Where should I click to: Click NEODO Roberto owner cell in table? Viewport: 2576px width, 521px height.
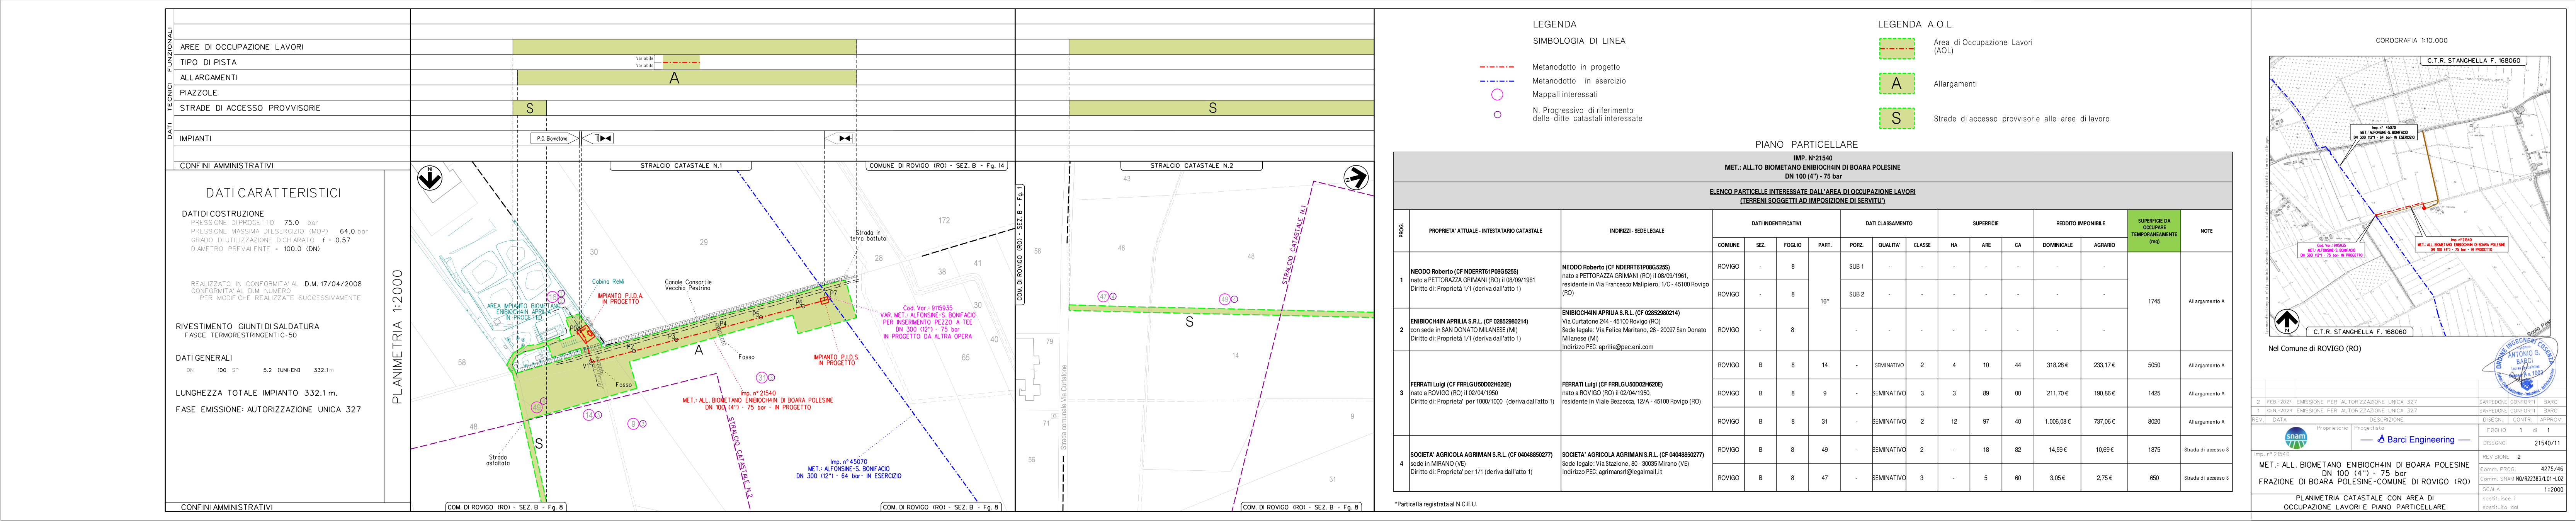pos(1484,280)
